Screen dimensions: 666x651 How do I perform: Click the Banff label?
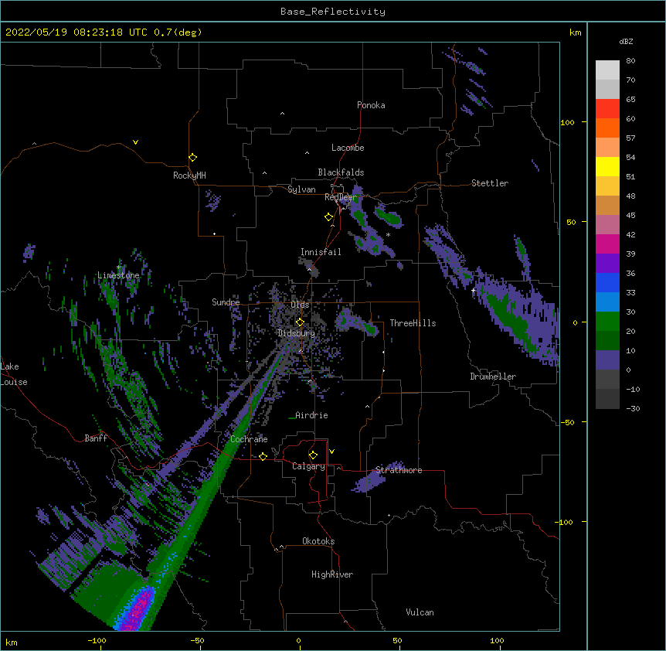coord(96,438)
